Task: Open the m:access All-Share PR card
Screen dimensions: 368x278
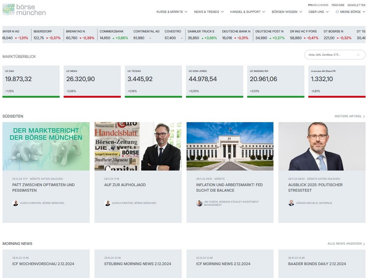Action: tap(337, 81)
